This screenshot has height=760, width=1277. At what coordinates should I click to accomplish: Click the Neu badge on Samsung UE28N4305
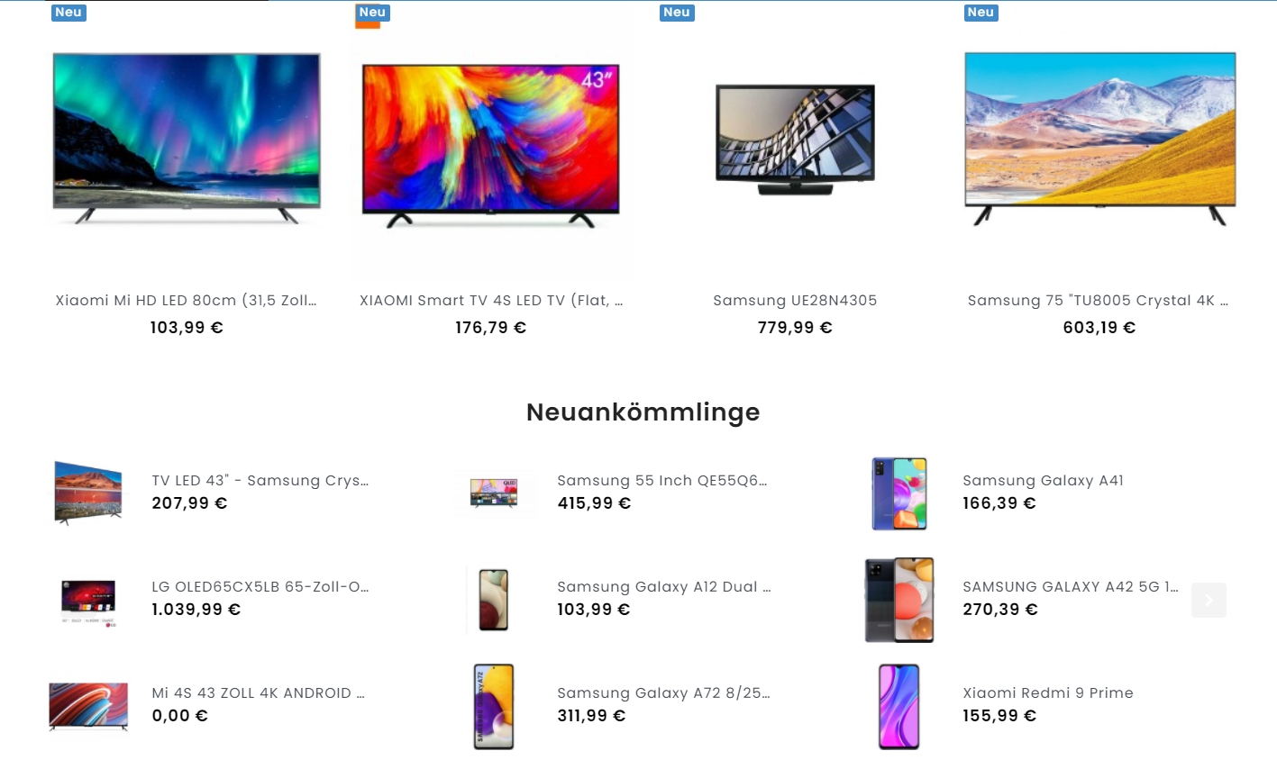point(677,12)
